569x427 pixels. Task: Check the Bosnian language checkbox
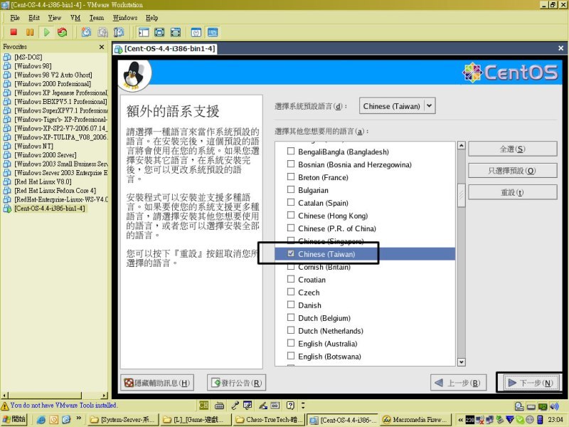(x=291, y=164)
